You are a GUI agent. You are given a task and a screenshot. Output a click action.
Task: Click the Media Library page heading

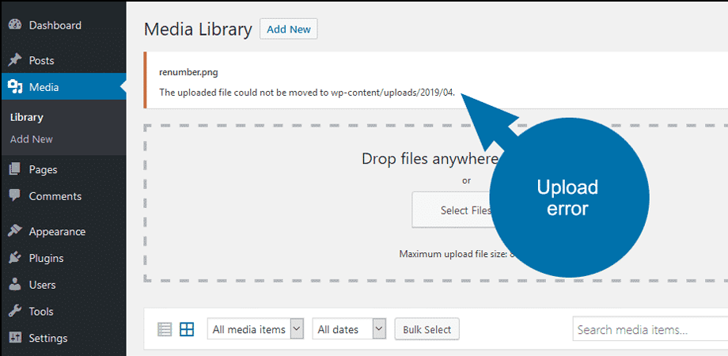pyautogui.click(x=198, y=29)
